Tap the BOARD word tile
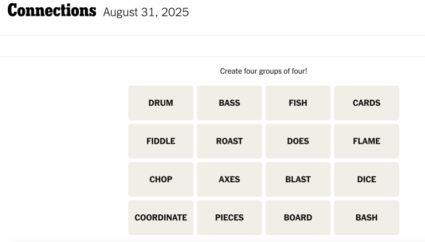 pyautogui.click(x=298, y=218)
